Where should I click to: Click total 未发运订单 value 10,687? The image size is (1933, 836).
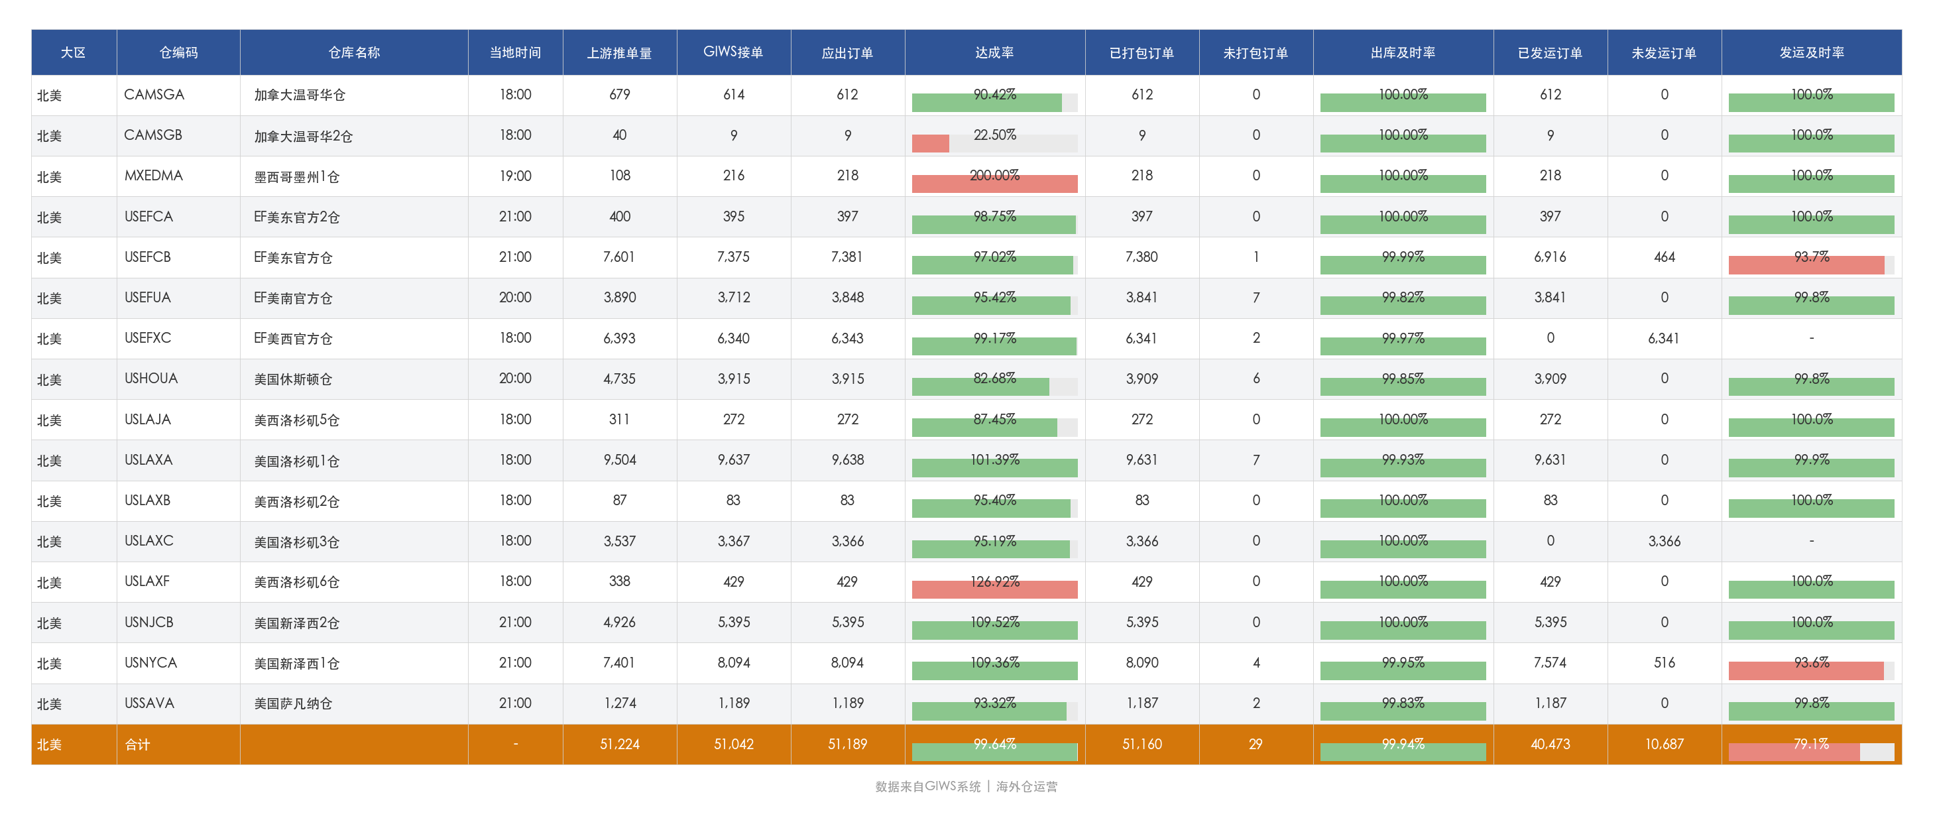(x=1665, y=745)
